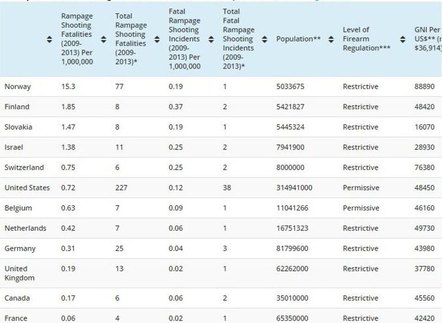The height and width of the screenshot is (323, 442).
Task: Click sort arrows right of Level of Firearm Regulation
Action: pos(402,39)
